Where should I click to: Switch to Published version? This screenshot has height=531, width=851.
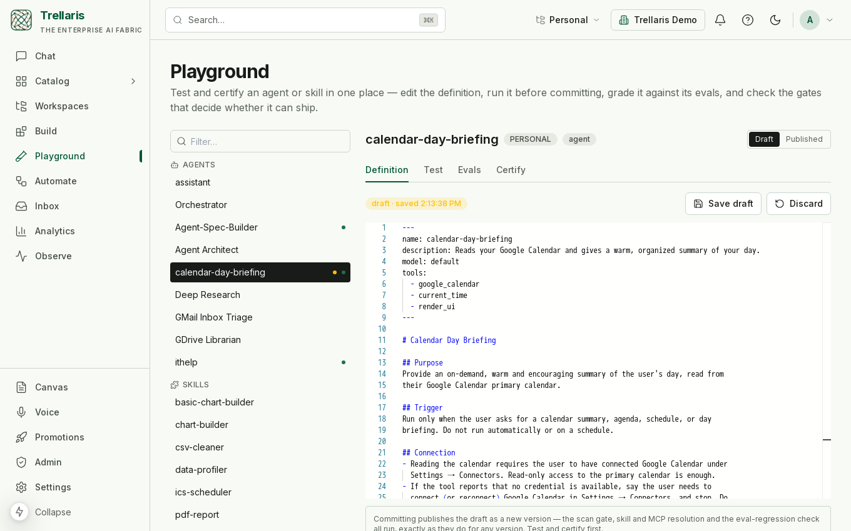click(804, 139)
